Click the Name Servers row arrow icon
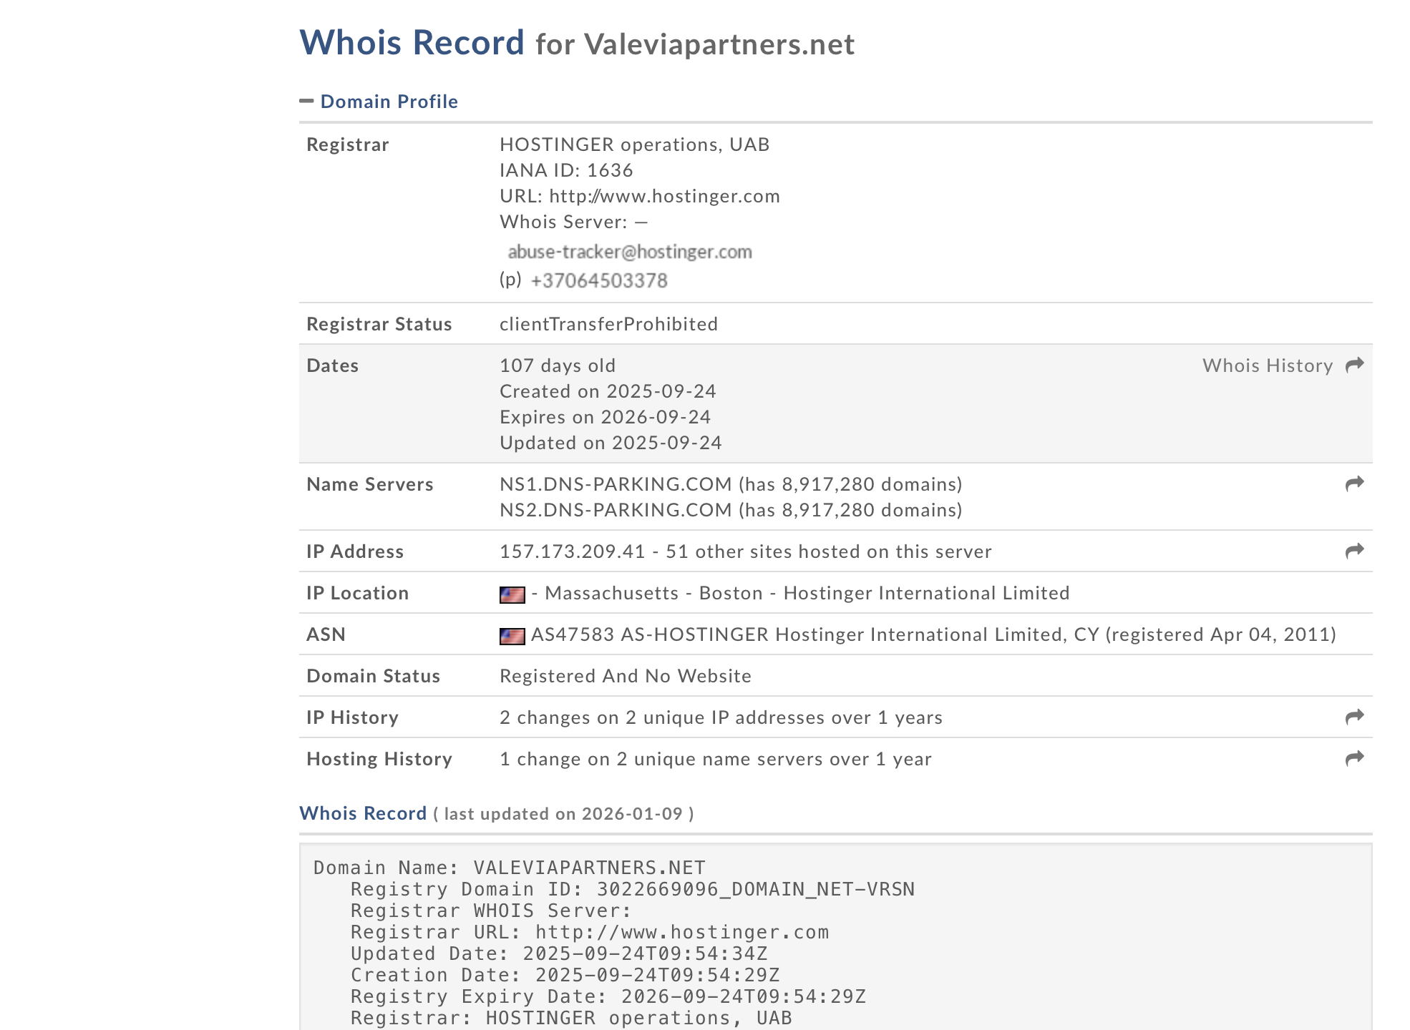The image size is (1410, 1030). tap(1354, 484)
